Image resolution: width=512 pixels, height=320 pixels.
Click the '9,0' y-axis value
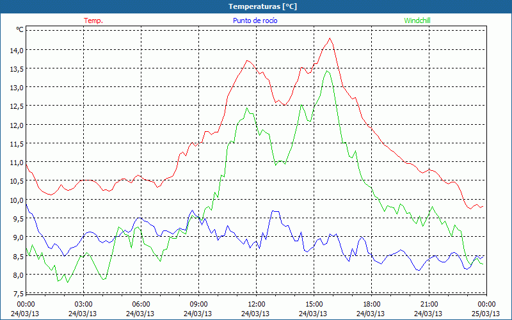coord(18,237)
